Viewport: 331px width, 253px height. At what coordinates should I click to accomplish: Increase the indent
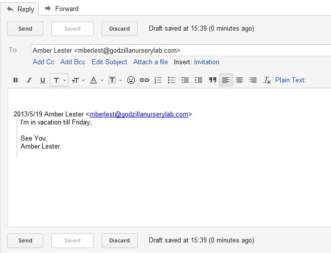pyautogui.click(x=199, y=80)
